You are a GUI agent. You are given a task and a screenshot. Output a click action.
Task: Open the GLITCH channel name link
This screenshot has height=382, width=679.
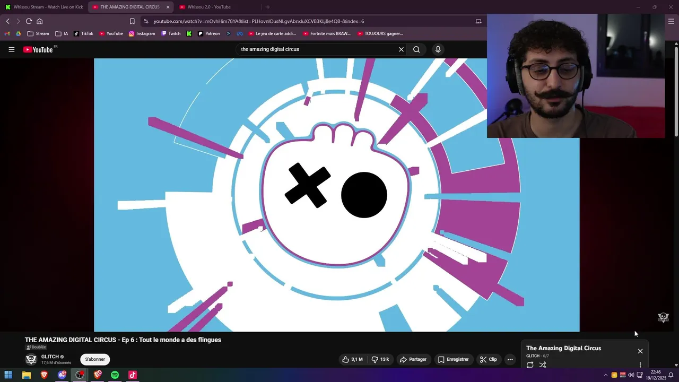point(50,357)
